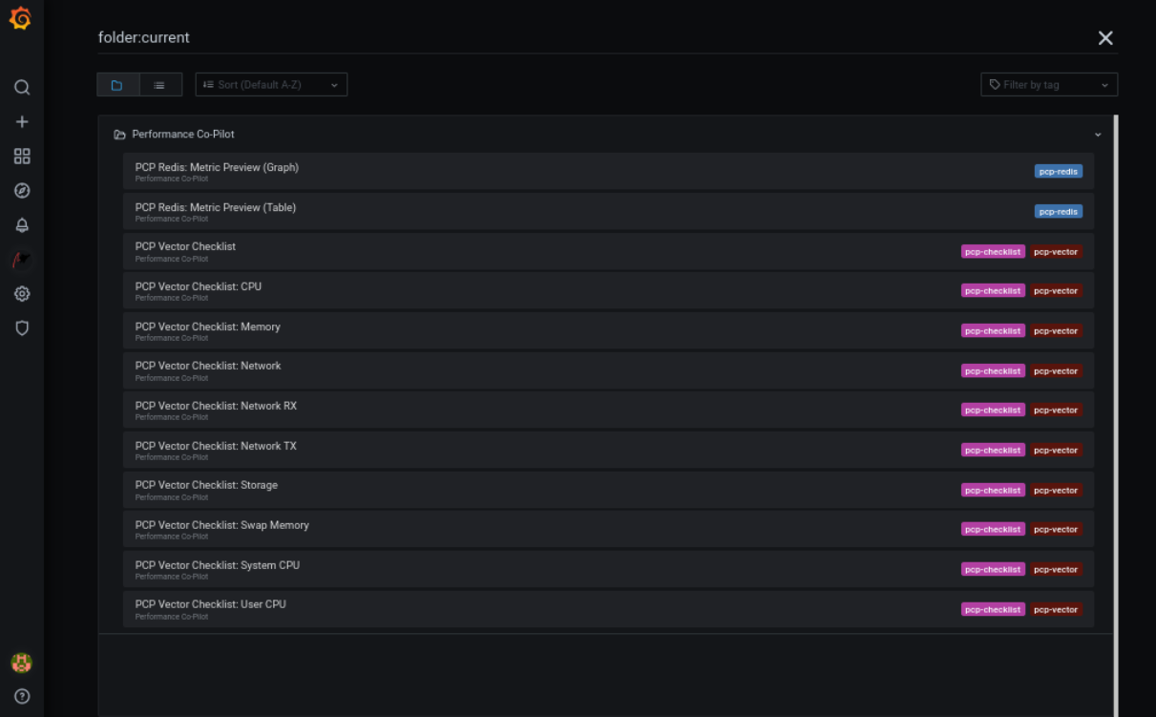The image size is (1156, 717).
Task: Open Help via the question mark icon
Action: click(x=21, y=696)
